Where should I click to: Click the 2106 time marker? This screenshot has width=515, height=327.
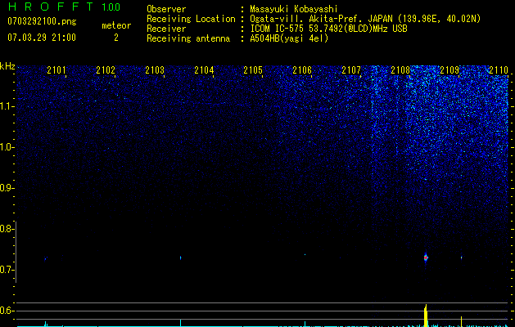pos(302,69)
